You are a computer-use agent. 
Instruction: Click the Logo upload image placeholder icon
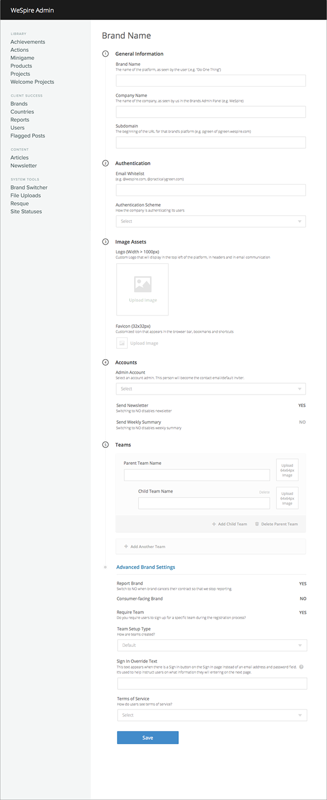143,284
